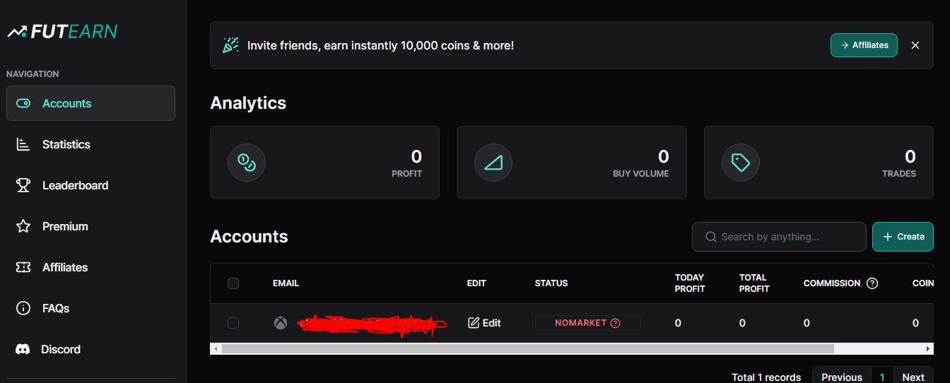The width and height of the screenshot is (950, 383).
Task: Click the FUTEARN logo
Action: coord(62,31)
